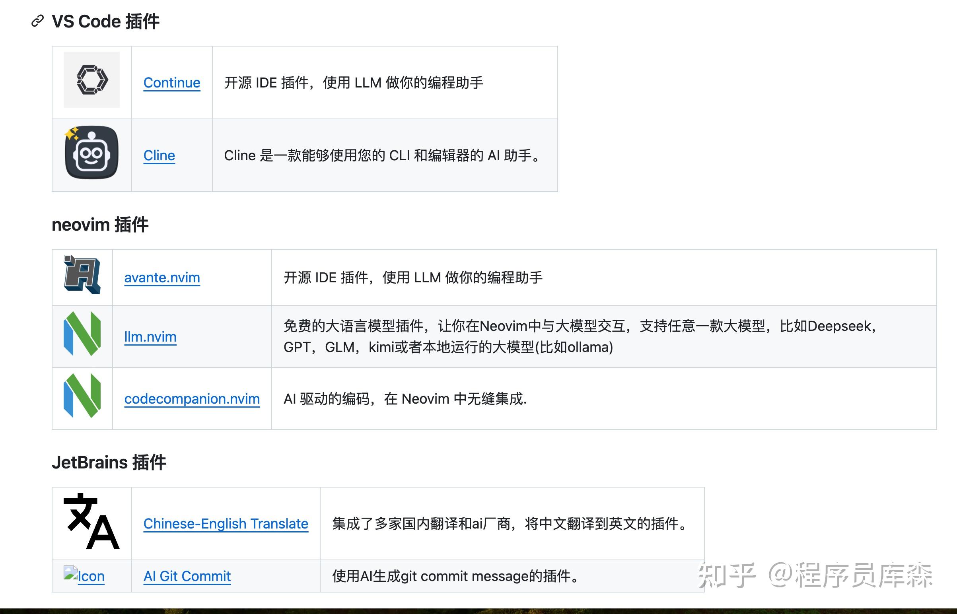Open the Cline plugin link

[159, 155]
